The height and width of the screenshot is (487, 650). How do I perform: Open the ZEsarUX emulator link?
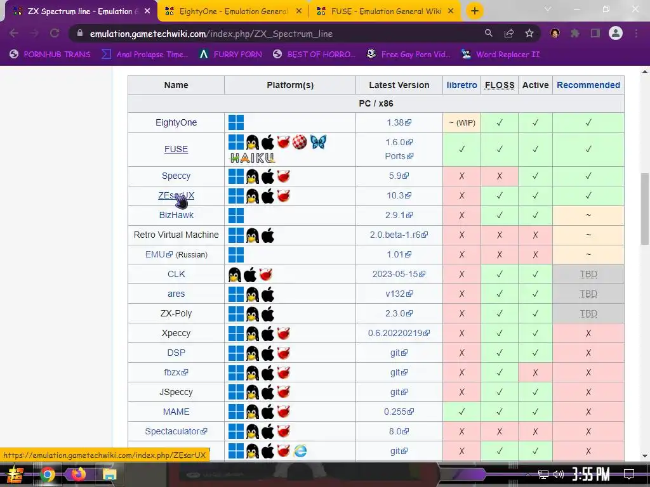[176, 195]
